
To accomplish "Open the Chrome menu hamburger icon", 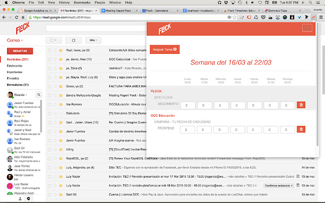I will point(321,17).
